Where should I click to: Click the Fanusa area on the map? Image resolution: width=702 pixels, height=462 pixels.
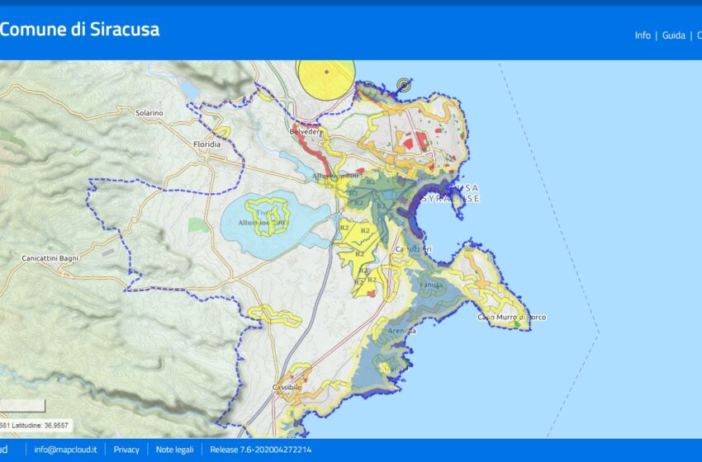pyautogui.click(x=431, y=286)
